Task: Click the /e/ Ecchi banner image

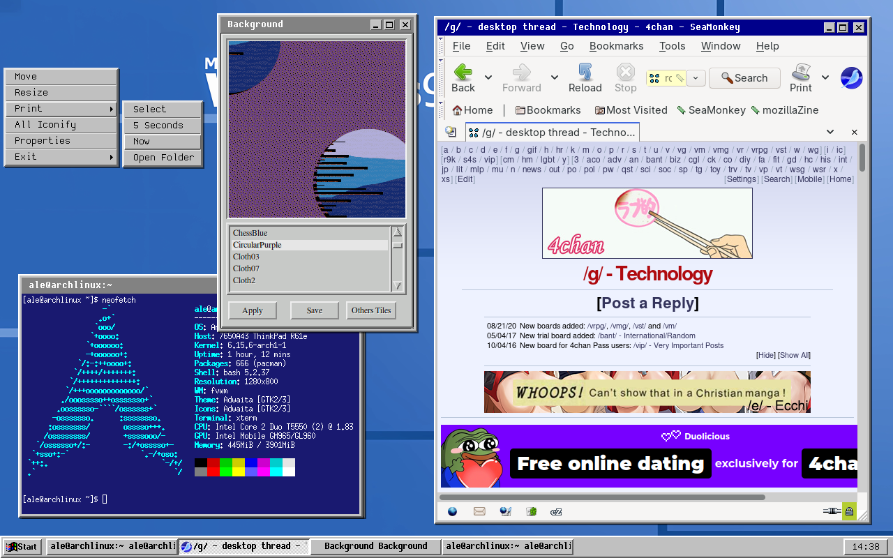Action: (647, 392)
